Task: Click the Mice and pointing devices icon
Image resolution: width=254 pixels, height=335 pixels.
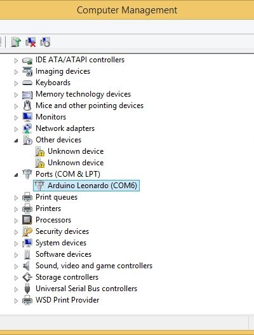Action: coord(27,106)
